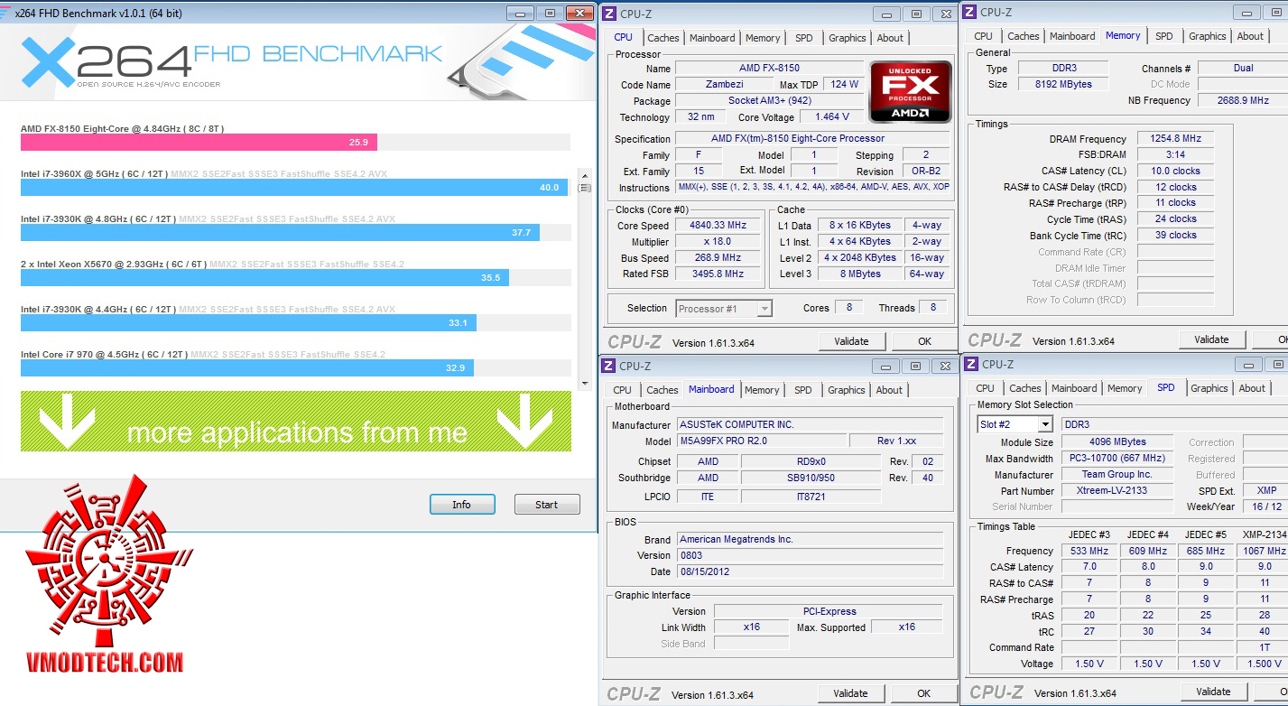1288x706 pixels.
Task: Click the 2 x Intel Xeon X5670 result bar
Action: (x=264, y=277)
